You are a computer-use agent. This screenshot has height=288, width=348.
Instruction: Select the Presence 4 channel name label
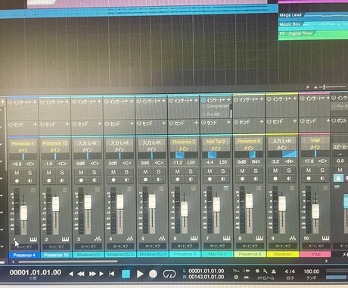[24, 255]
